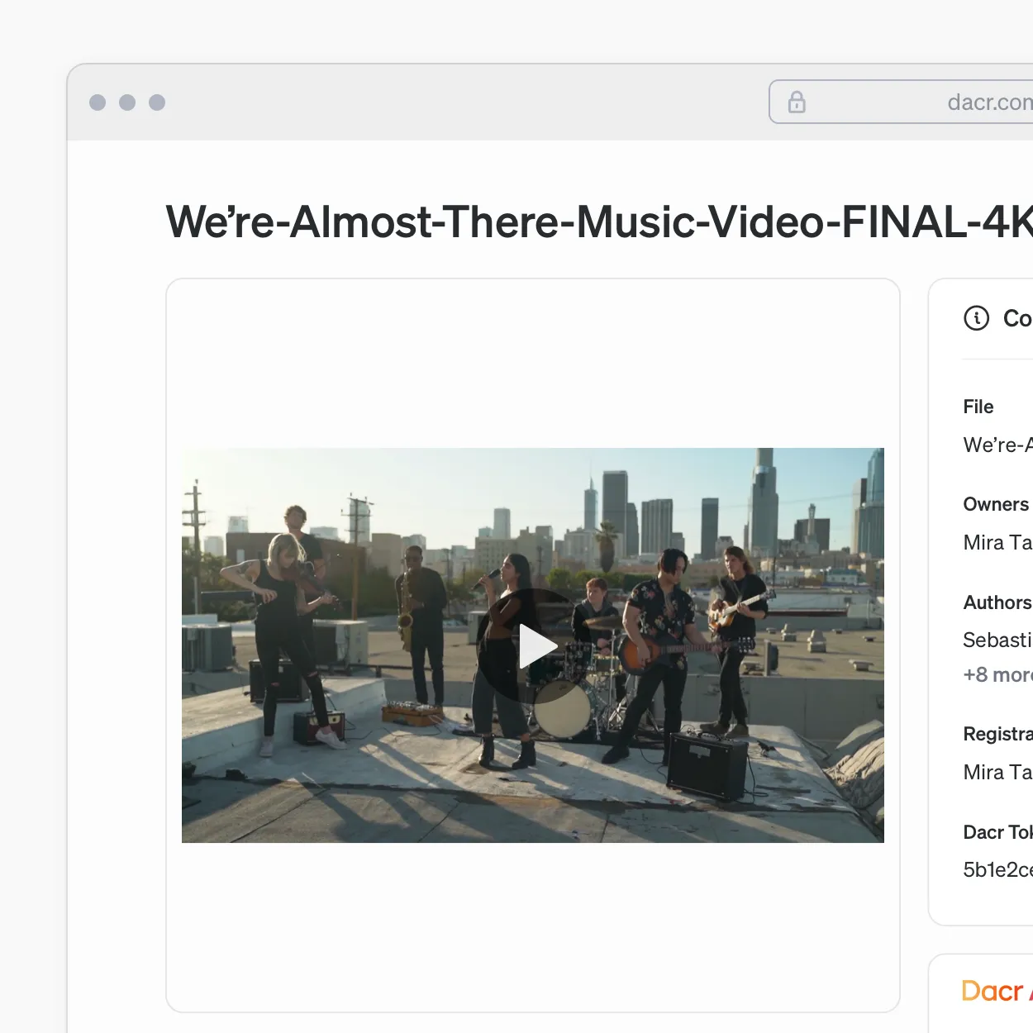Click the File label in panel
Screen dimensions: 1033x1033
(x=978, y=407)
